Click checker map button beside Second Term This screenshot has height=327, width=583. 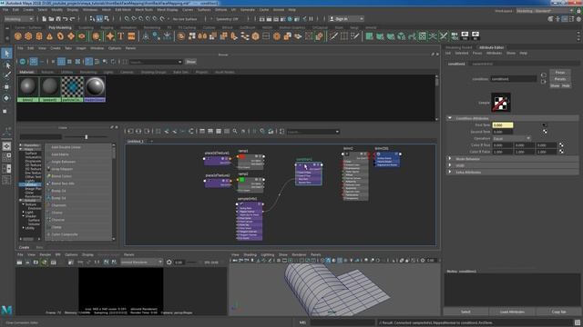coord(545,132)
